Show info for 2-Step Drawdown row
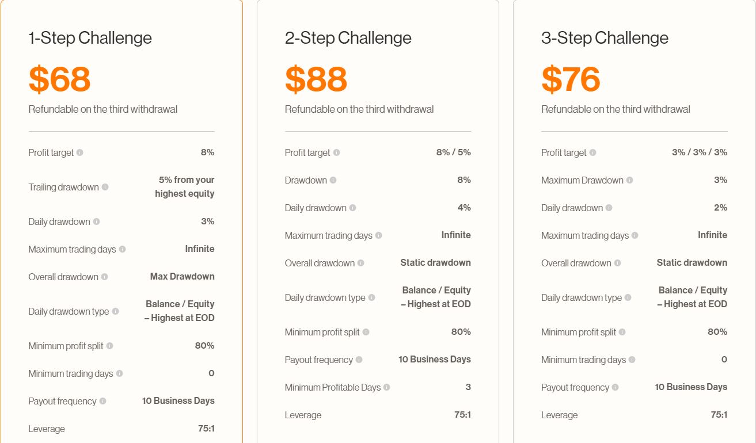The image size is (756, 443). (333, 180)
